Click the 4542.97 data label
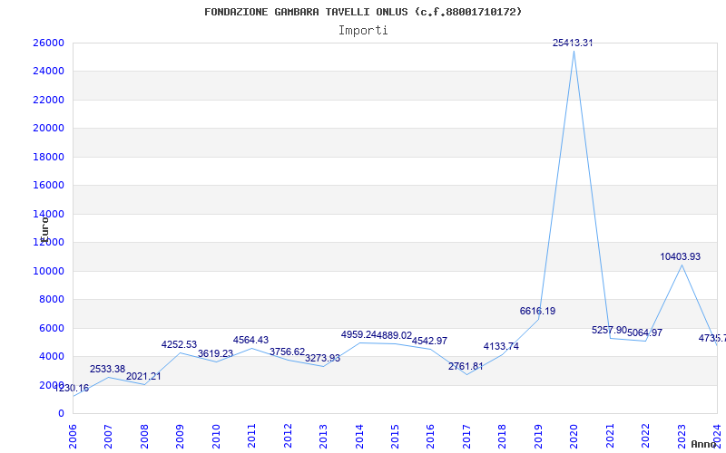726x453 pixels. pos(429,341)
